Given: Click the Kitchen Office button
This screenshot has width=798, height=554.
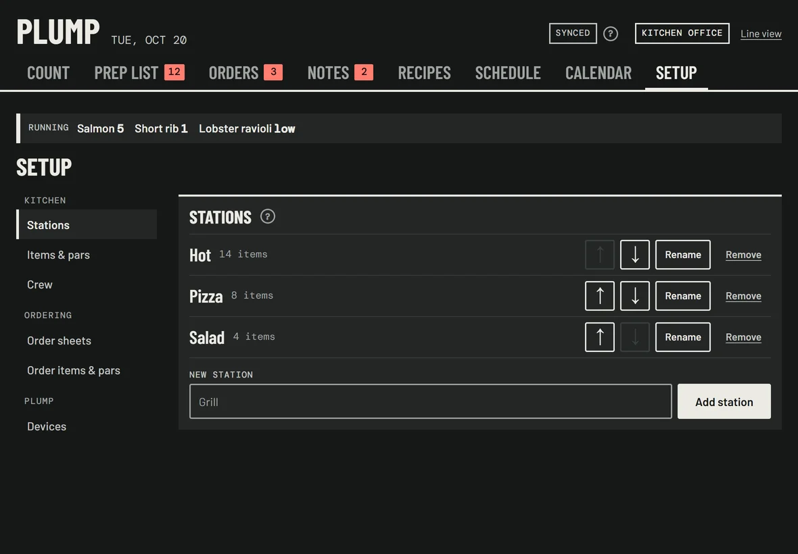Looking at the screenshot, I should (682, 34).
